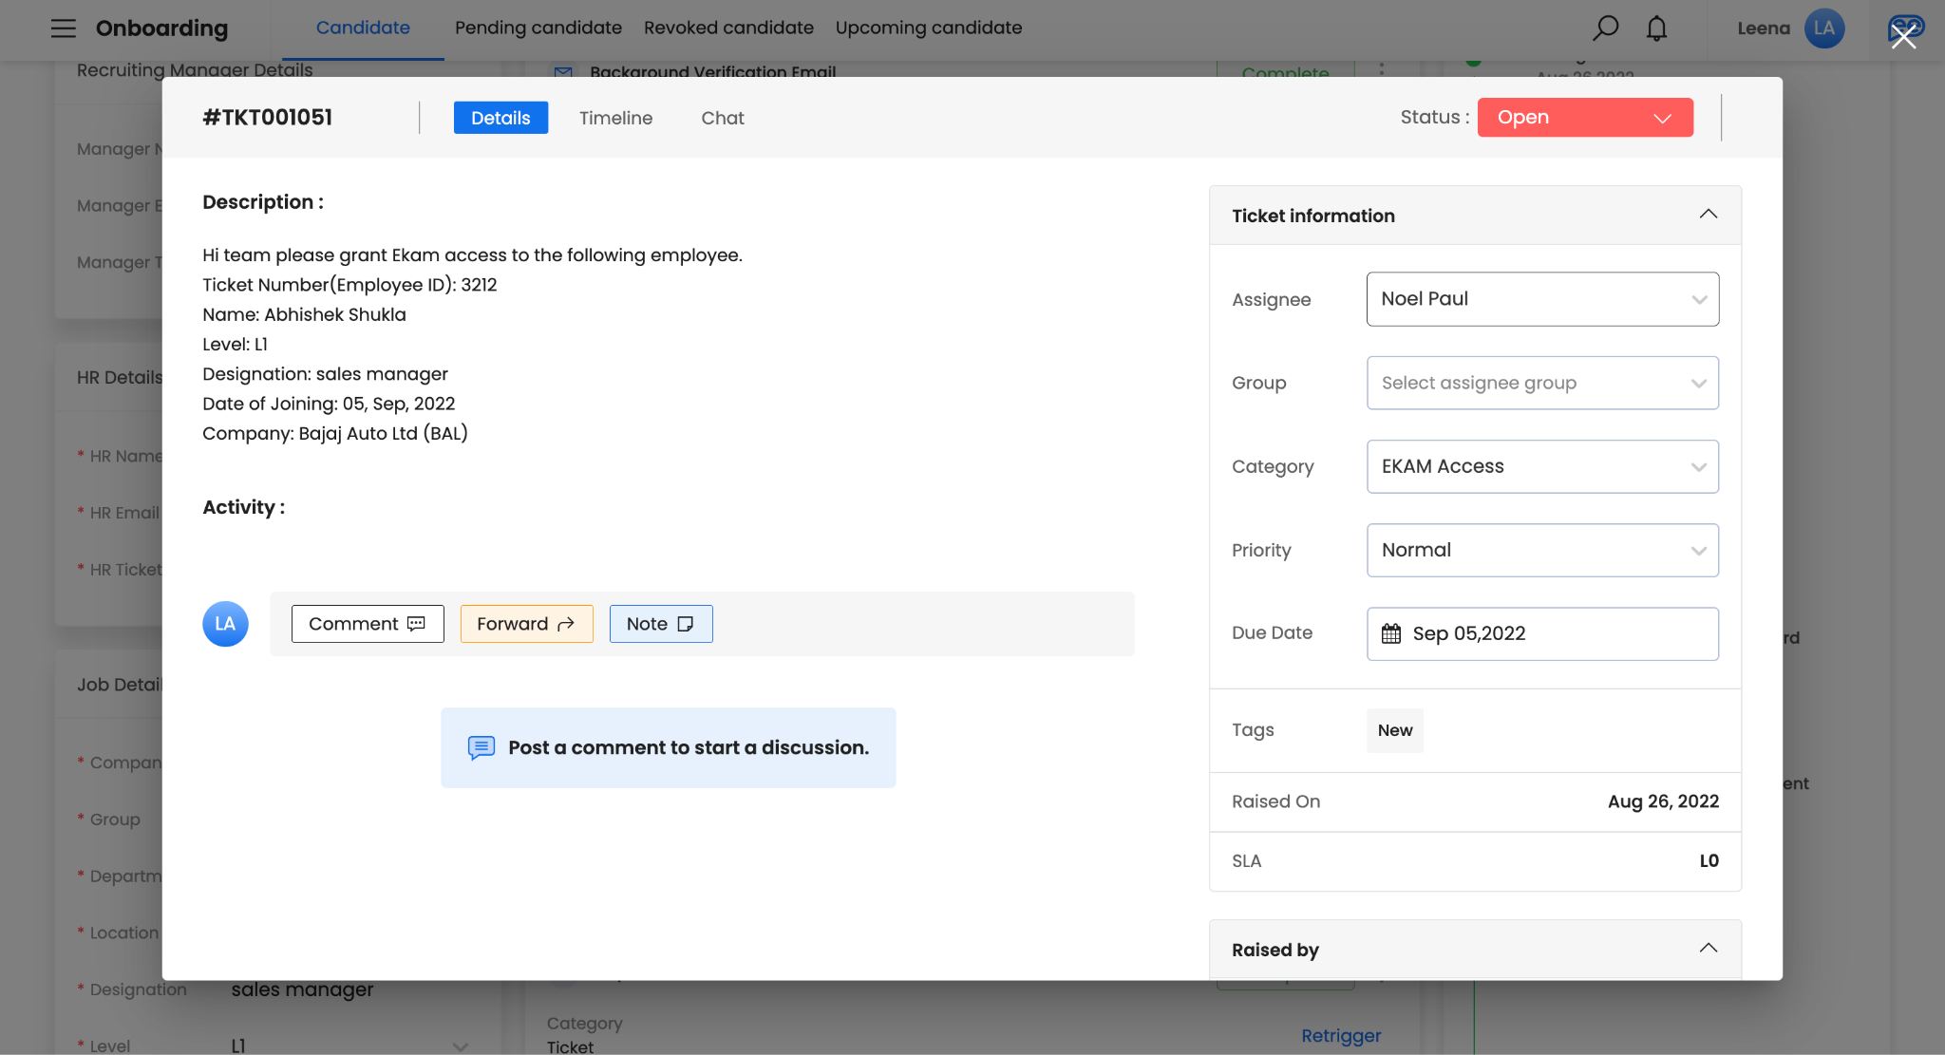Click the Note button
This screenshot has height=1055, width=1945.
pos(660,624)
